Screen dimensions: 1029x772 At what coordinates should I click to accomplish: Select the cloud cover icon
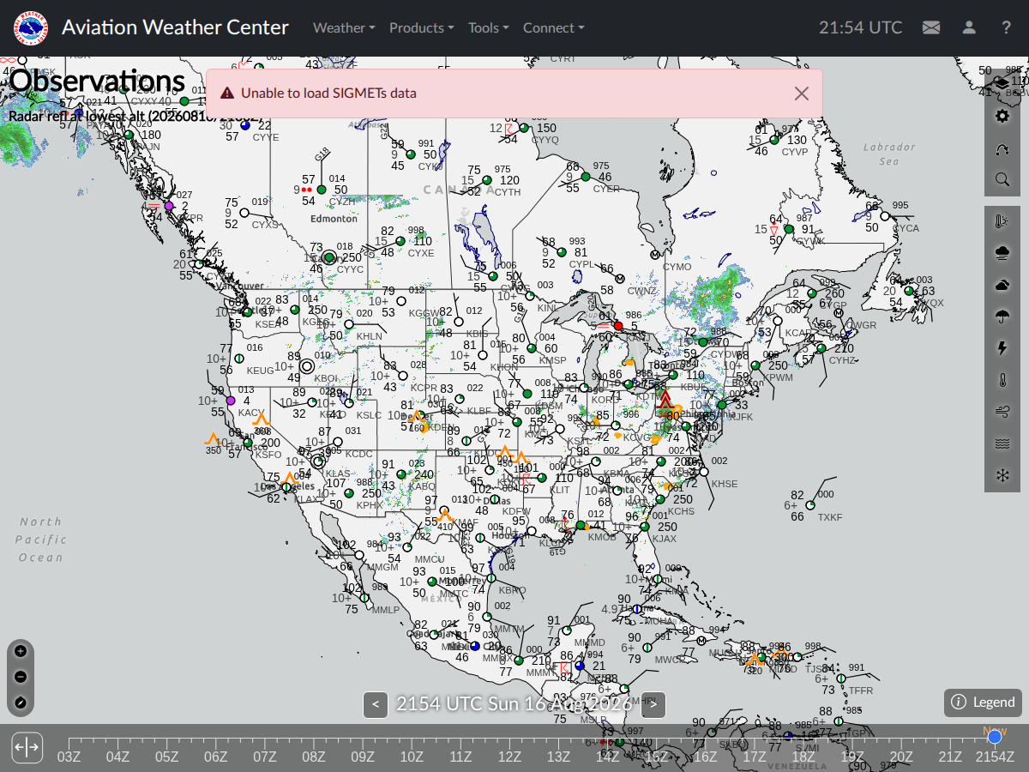pyautogui.click(x=1002, y=285)
